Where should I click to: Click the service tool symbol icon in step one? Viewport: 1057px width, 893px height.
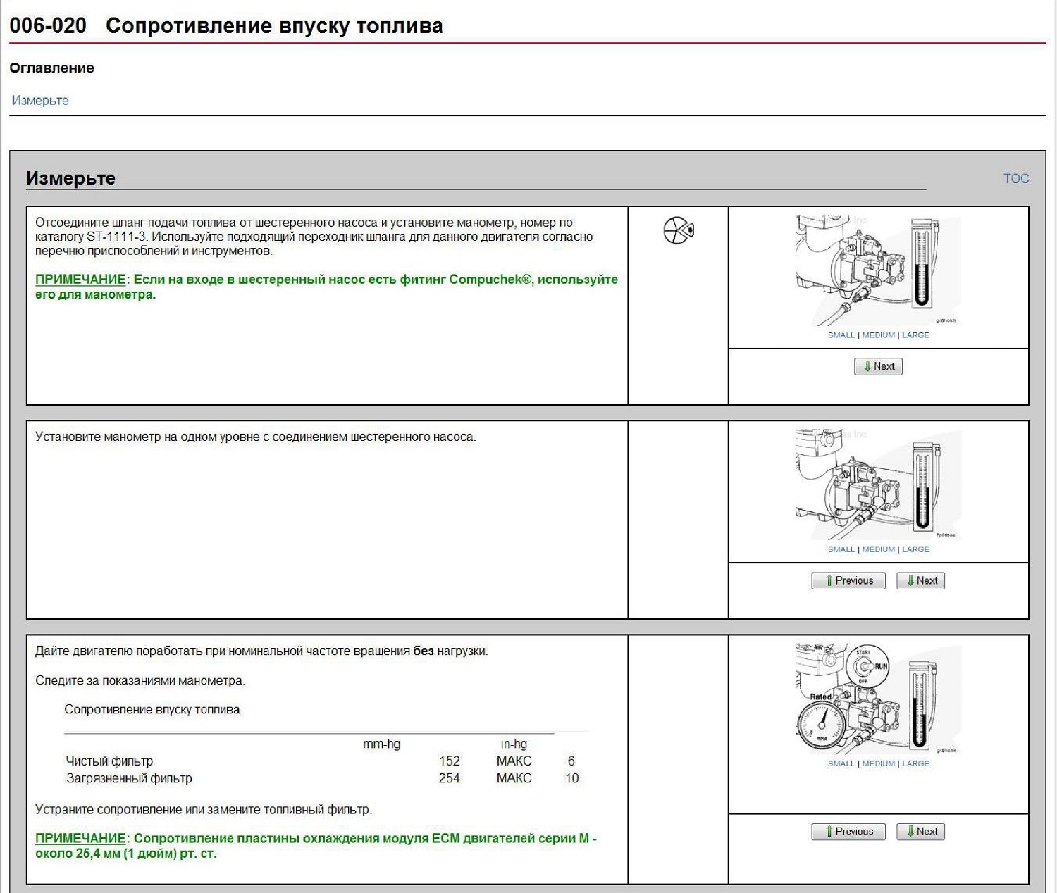(679, 230)
